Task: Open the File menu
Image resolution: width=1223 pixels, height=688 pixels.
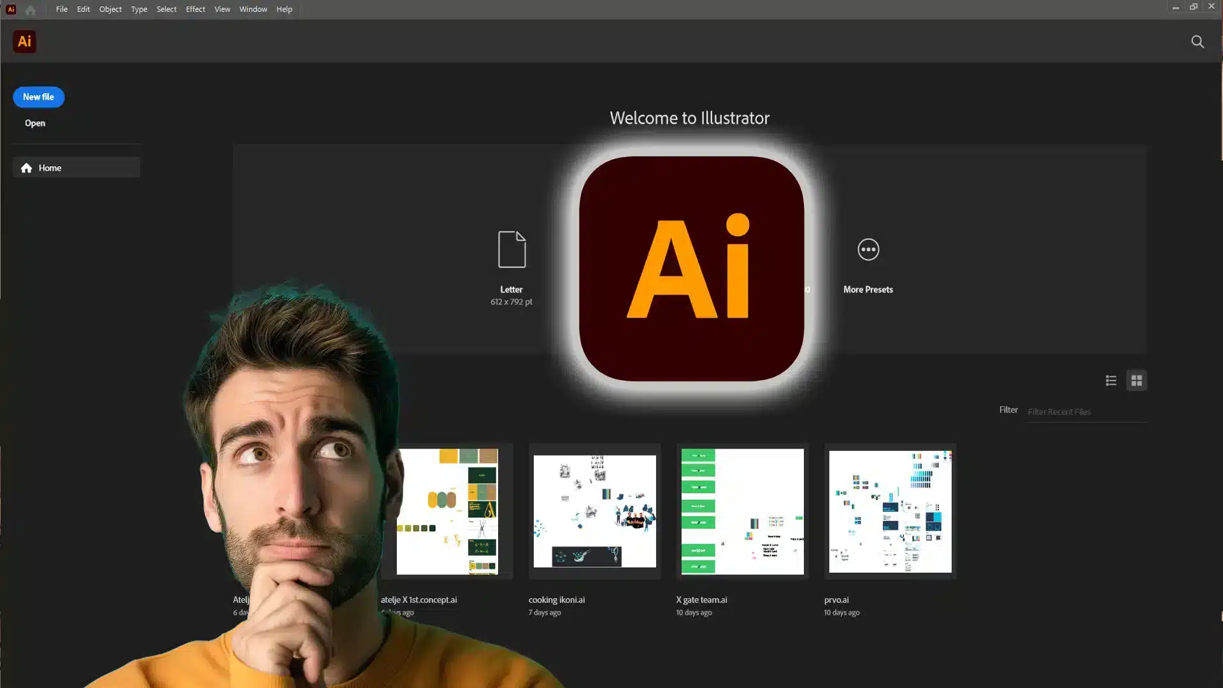Action: [x=62, y=9]
